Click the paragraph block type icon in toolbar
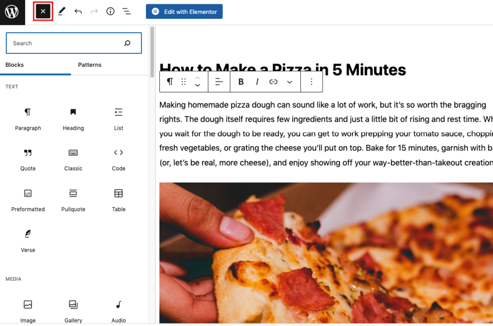This screenshot has height=326, width=493. coord(170,82)
